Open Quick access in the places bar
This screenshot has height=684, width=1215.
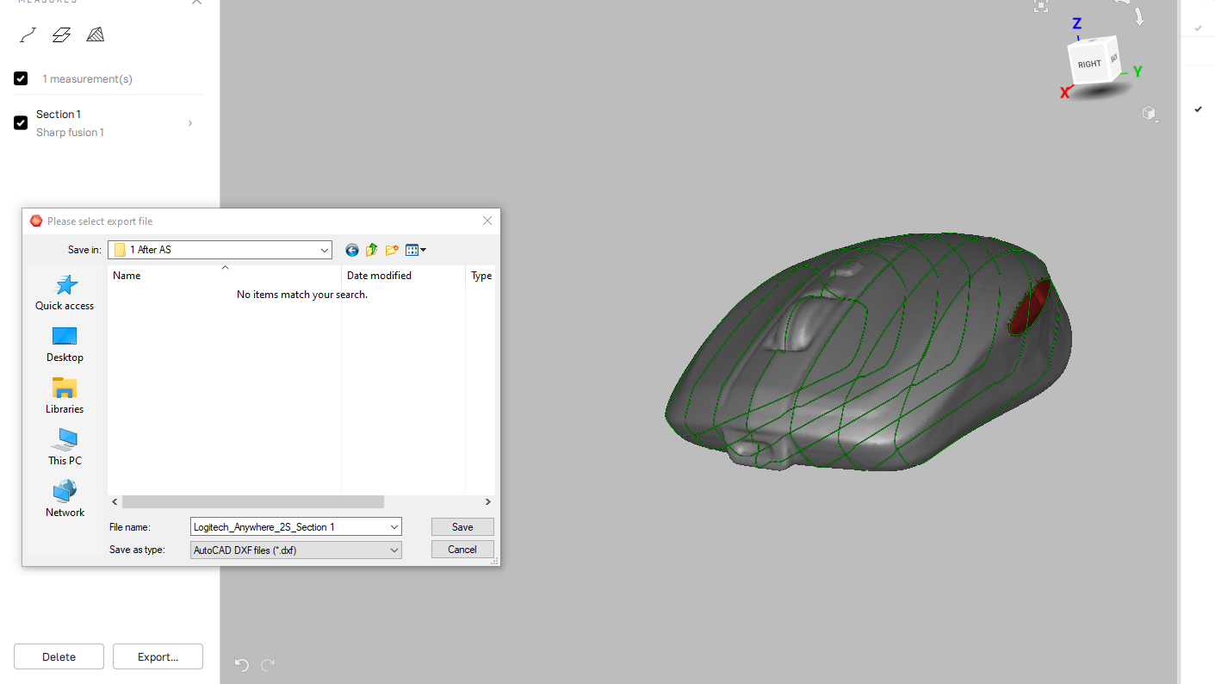point(65,293)
